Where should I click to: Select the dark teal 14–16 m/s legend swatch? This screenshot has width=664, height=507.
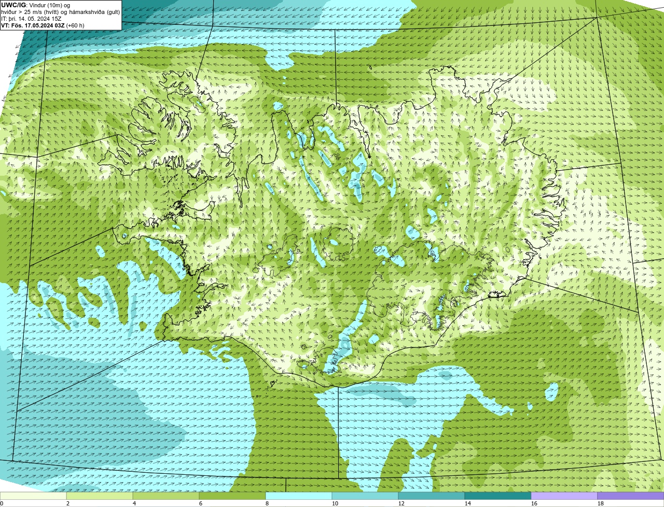point(498,496)
